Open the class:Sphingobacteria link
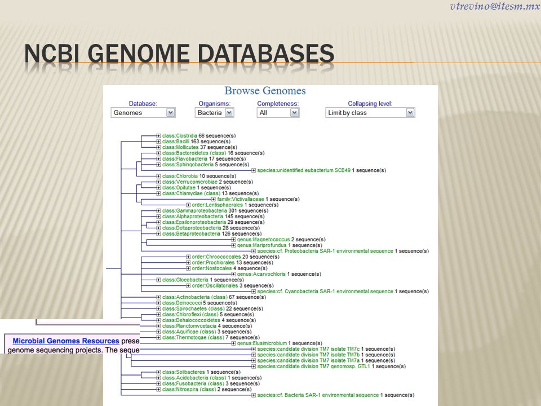The image size is (541, 406). click(188, 165)
